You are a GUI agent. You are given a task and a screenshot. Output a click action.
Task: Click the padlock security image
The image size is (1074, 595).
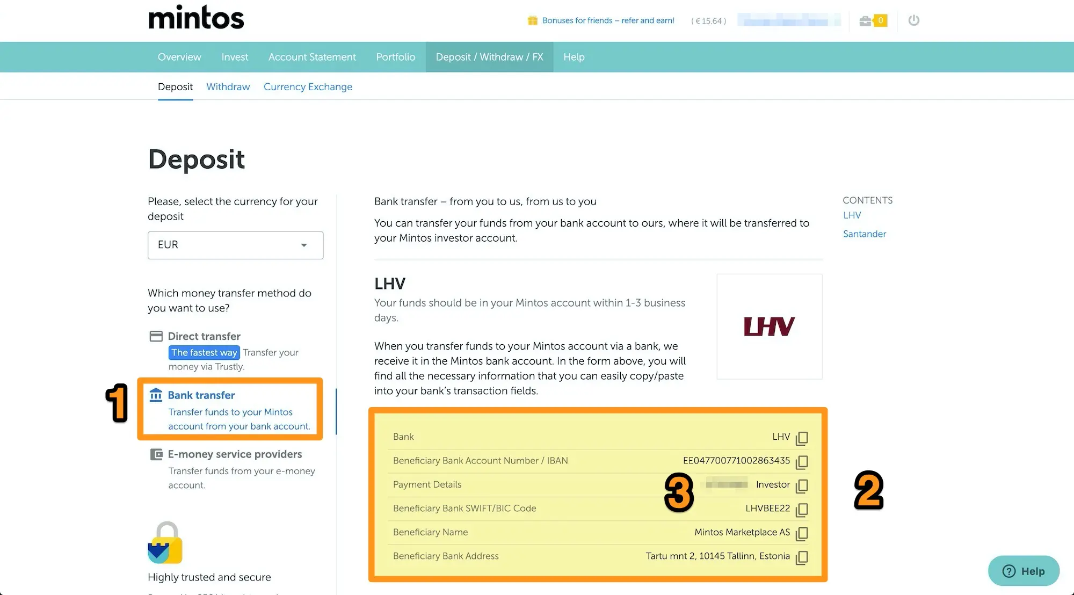pos(165,542)
